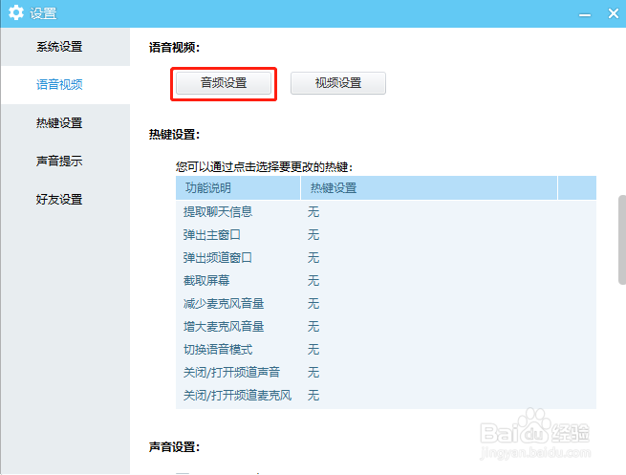626x475 pixels.
Task: Open the 系统设置 sidebar section
Action: click(x=65, y=47)
